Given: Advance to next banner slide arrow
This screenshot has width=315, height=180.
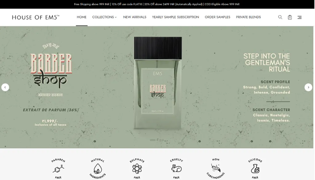Looking at the screenshot, I should 308,87.
